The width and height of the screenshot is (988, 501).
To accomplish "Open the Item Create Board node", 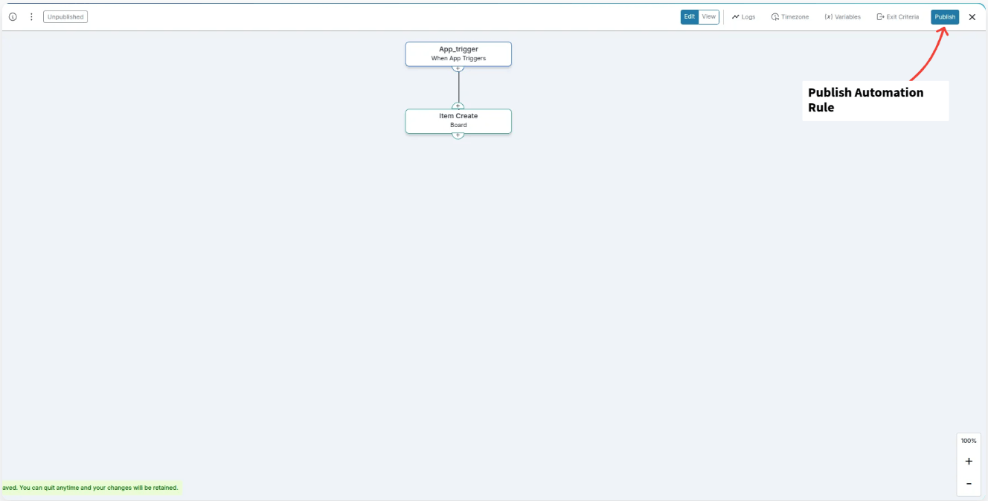I will 458,120.
